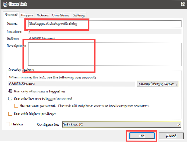The height and width of the screenshot is (142, 187).
Task: Select the Conditions tab
Action: tap(61, 15)
